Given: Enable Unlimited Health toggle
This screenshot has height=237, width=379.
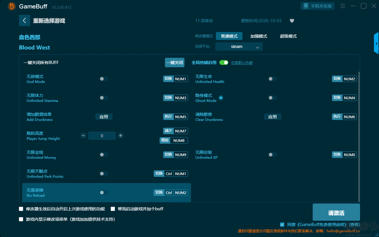Looking at the screenshot, I should click(x=273, y=79).
